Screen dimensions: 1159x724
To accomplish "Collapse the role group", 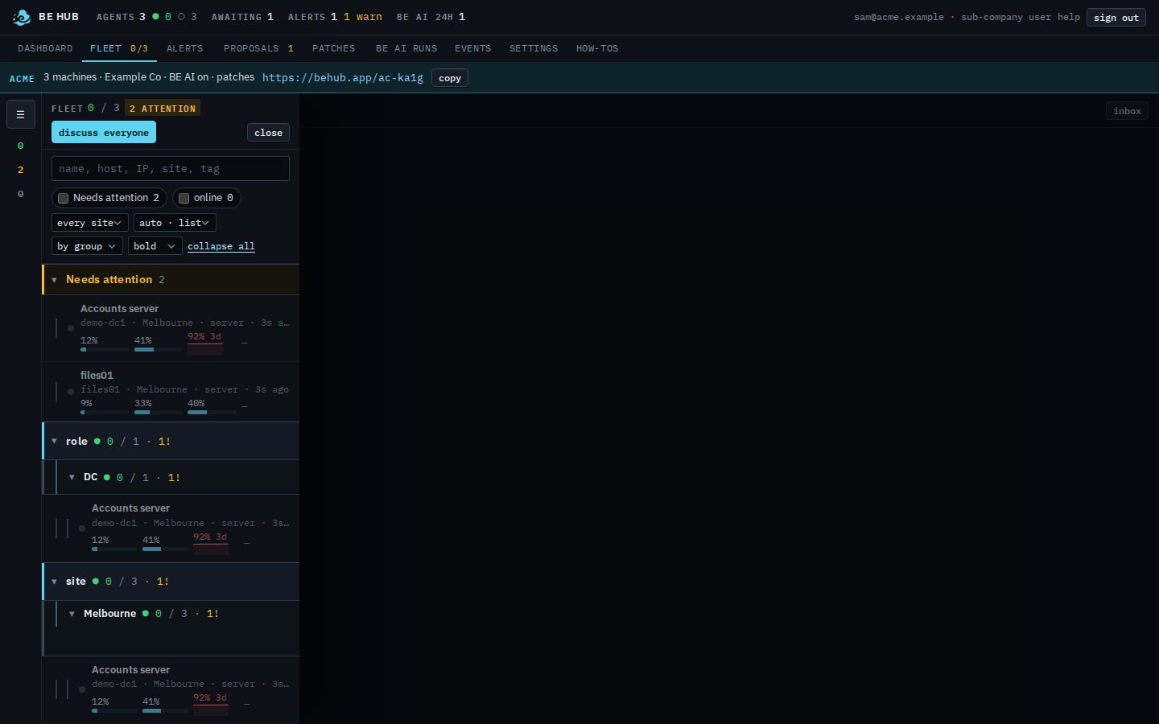I will coord(54,442).
